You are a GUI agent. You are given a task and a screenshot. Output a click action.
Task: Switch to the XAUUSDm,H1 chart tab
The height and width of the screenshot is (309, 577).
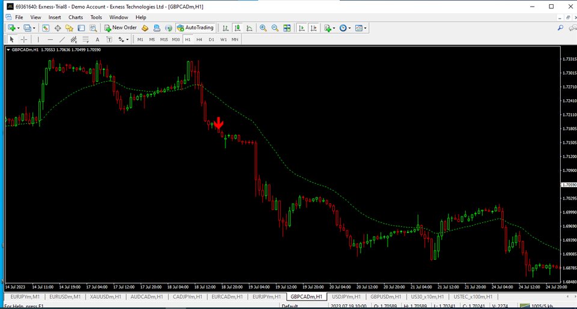pos(106,296)
